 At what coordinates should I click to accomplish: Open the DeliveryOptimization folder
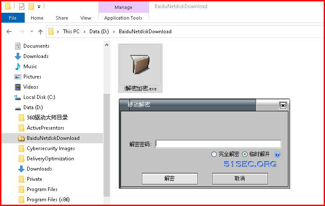tap(50, 159)
